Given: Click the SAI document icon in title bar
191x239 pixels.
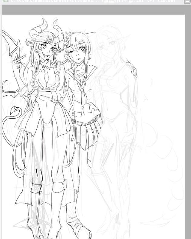Looking at the screenshot, I should [x=6, y=1].
